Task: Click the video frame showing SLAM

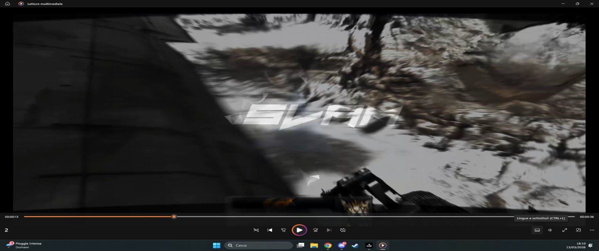Action: pyautogui.click(x=299, y=113)
